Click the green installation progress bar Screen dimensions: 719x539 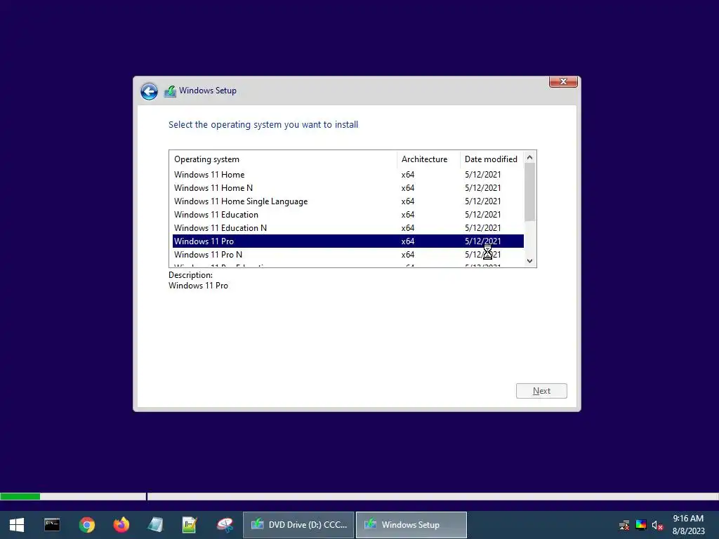point(20,496)
